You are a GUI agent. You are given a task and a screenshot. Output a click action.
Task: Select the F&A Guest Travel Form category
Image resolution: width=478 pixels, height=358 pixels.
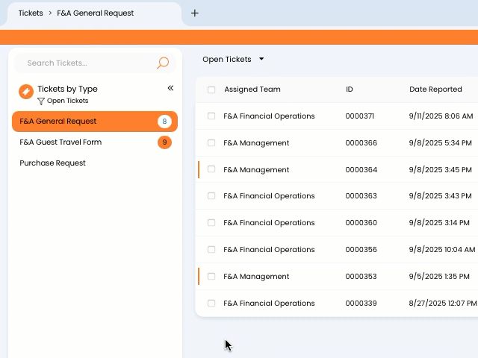[x=60, y=142]
